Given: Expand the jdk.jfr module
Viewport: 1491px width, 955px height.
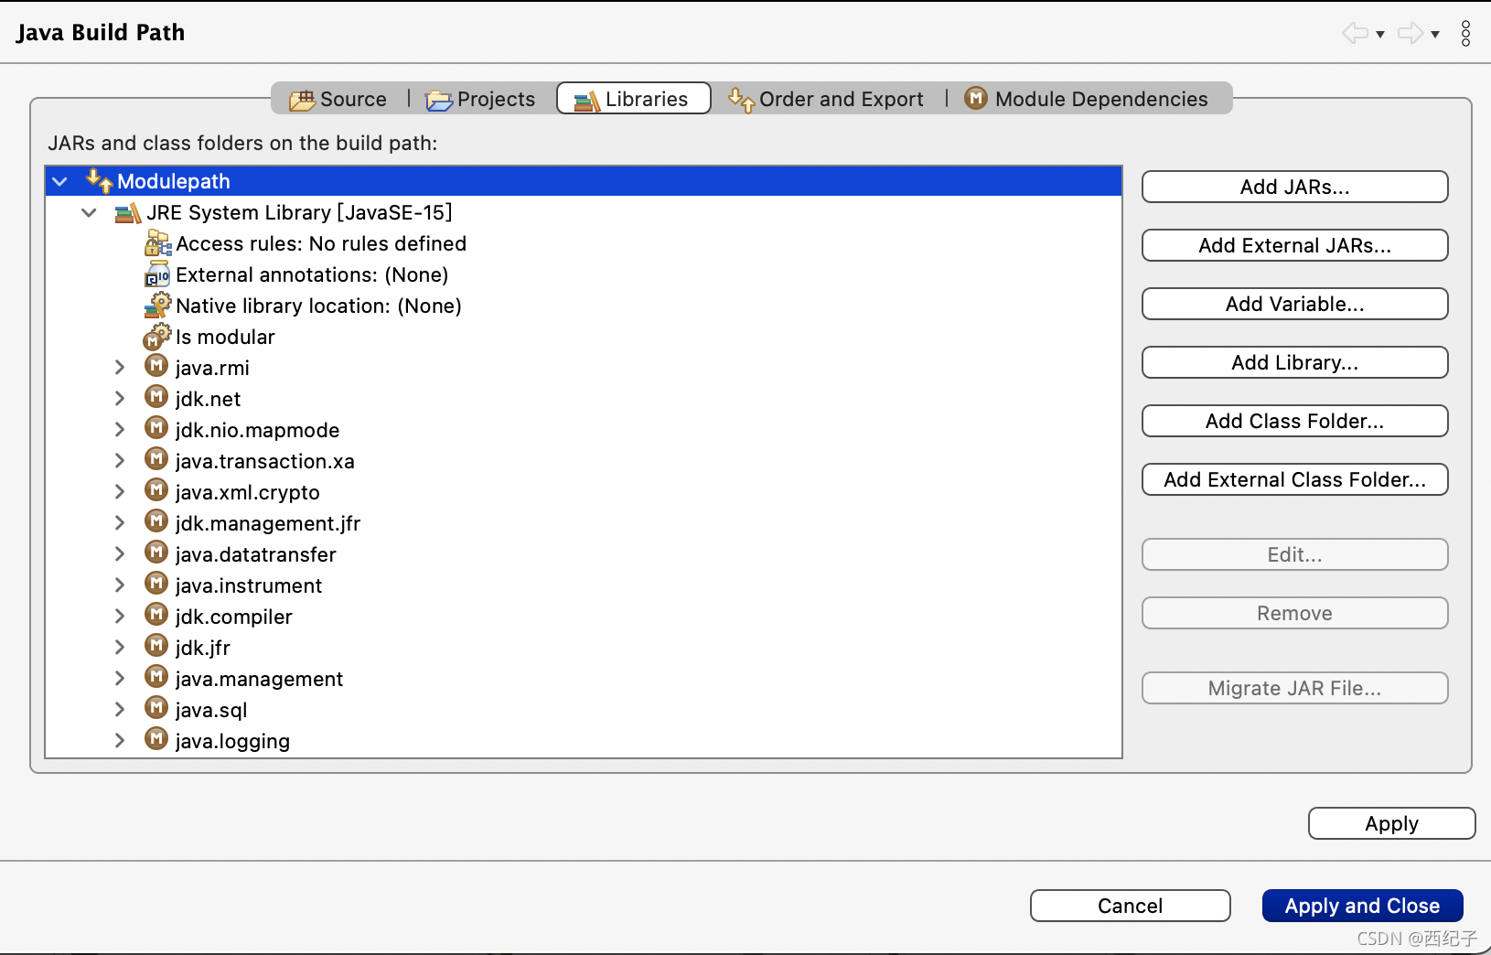Looking at the screenshot, I should 120,648.
